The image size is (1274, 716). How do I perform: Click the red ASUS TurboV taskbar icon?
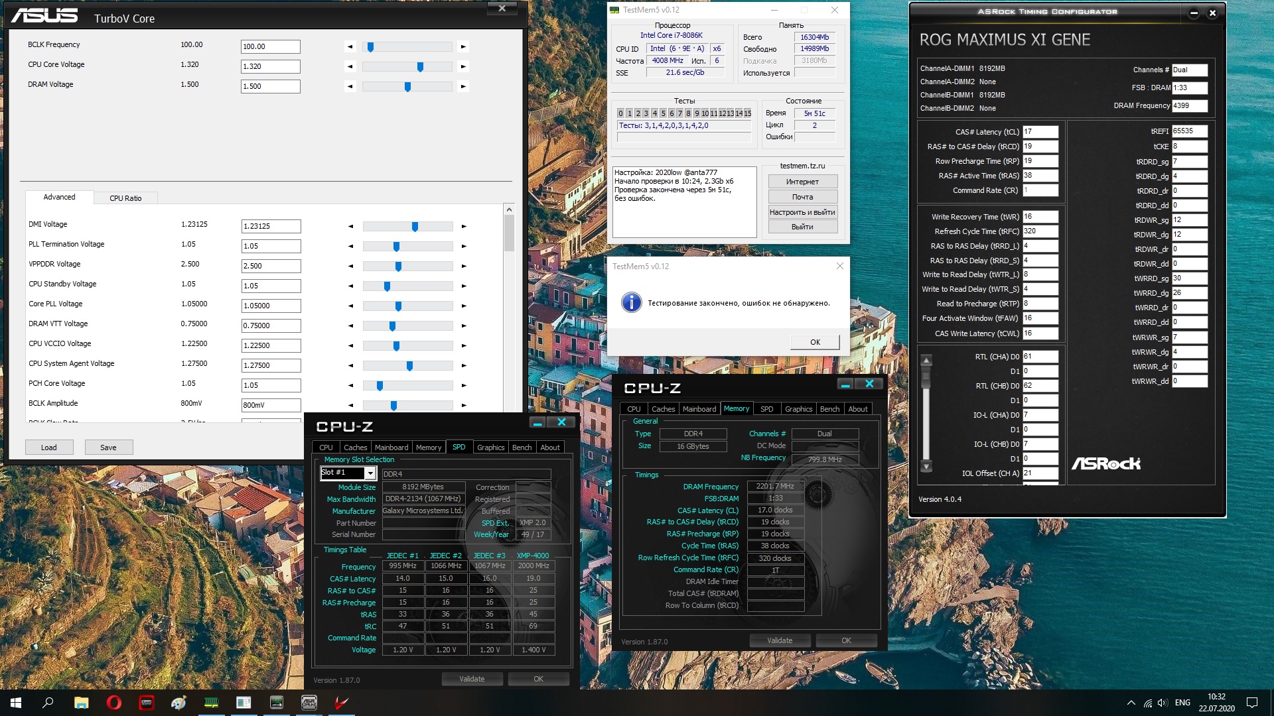click(341, 703)
